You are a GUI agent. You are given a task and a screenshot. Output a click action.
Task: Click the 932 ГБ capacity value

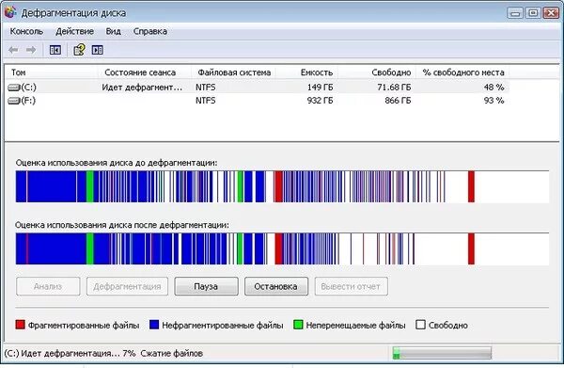(x=320, y=101)
